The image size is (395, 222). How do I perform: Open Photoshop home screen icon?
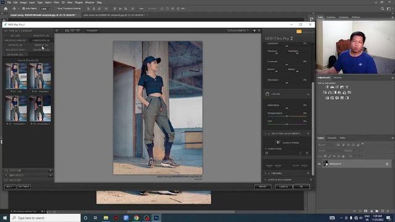[x=6, y=9]
